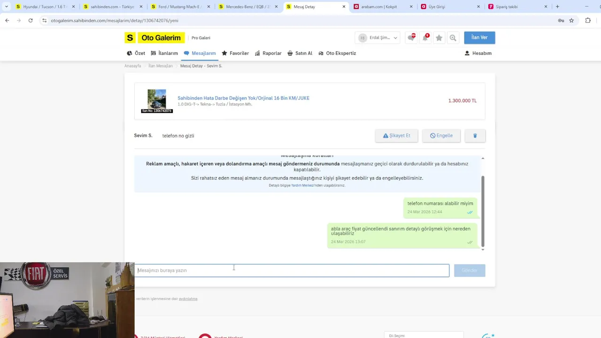Click the timestamp 24 Mar 2026 12:44
Viewport: 601px width, 338px height.
(424, 212)
